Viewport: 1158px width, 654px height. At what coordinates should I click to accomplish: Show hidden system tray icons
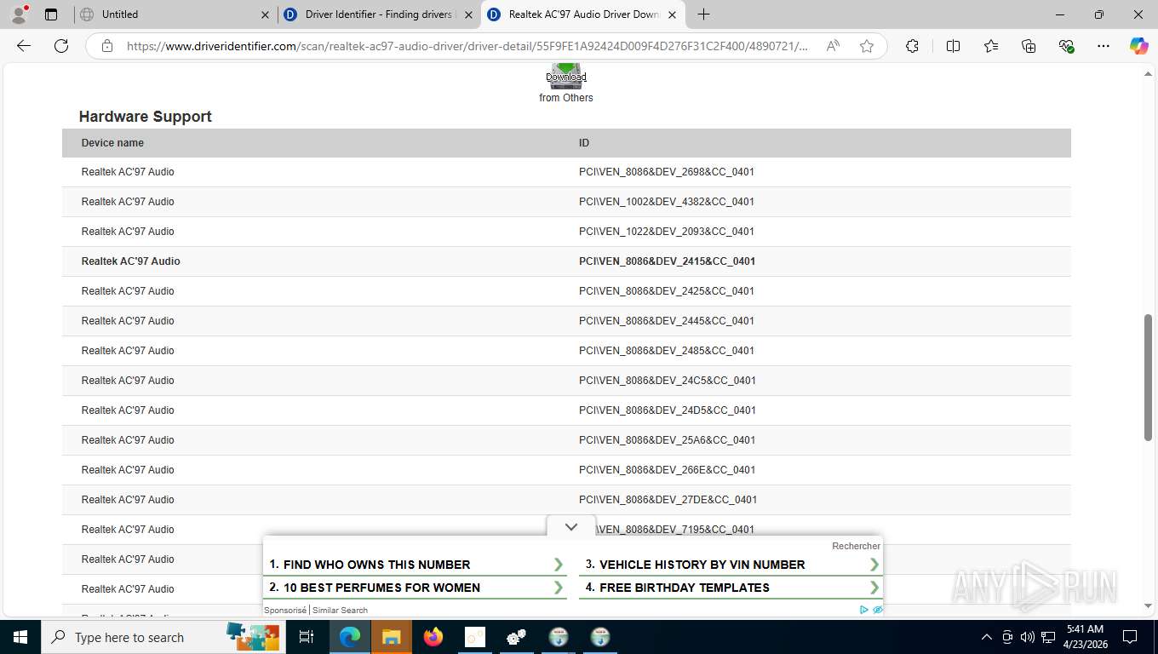click(x=987, y=637)
